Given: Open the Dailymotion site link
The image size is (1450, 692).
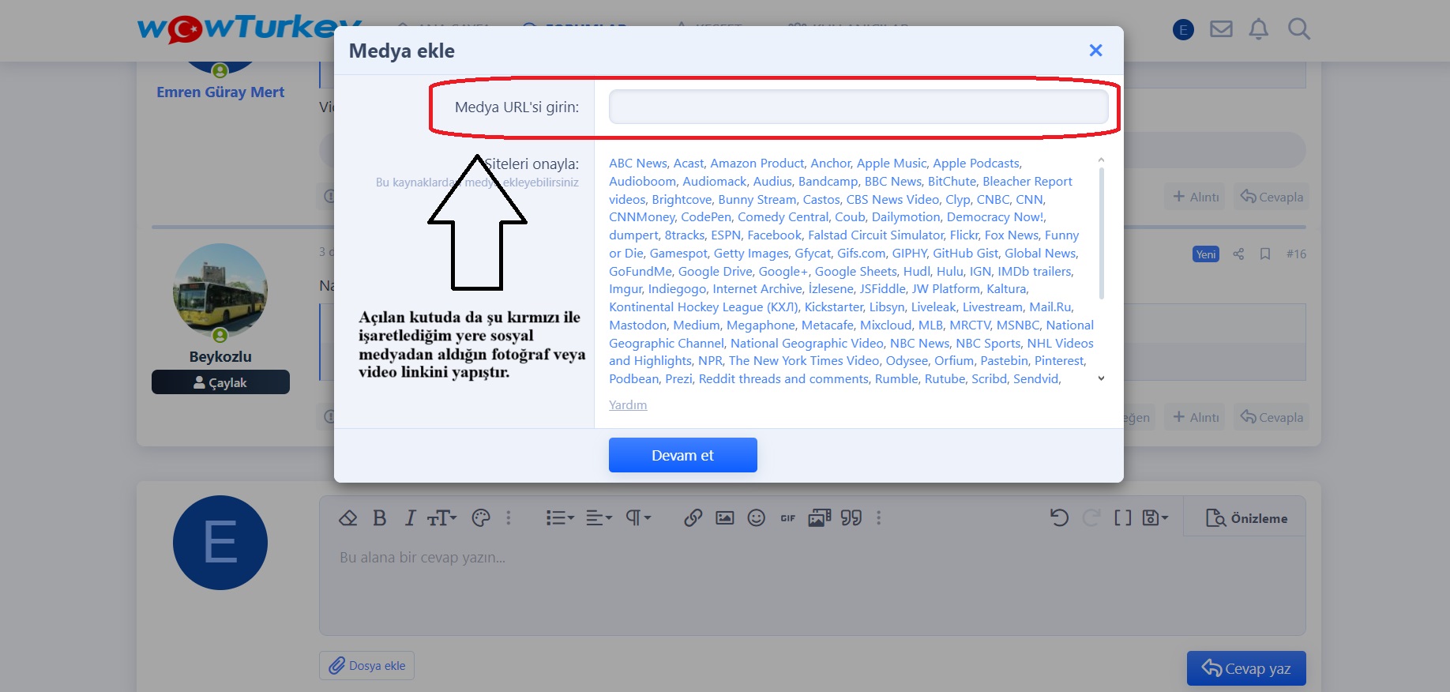Looking at the screenshot, I should [906, 216].
